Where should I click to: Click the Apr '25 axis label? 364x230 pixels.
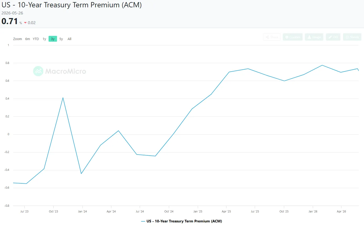226,211
